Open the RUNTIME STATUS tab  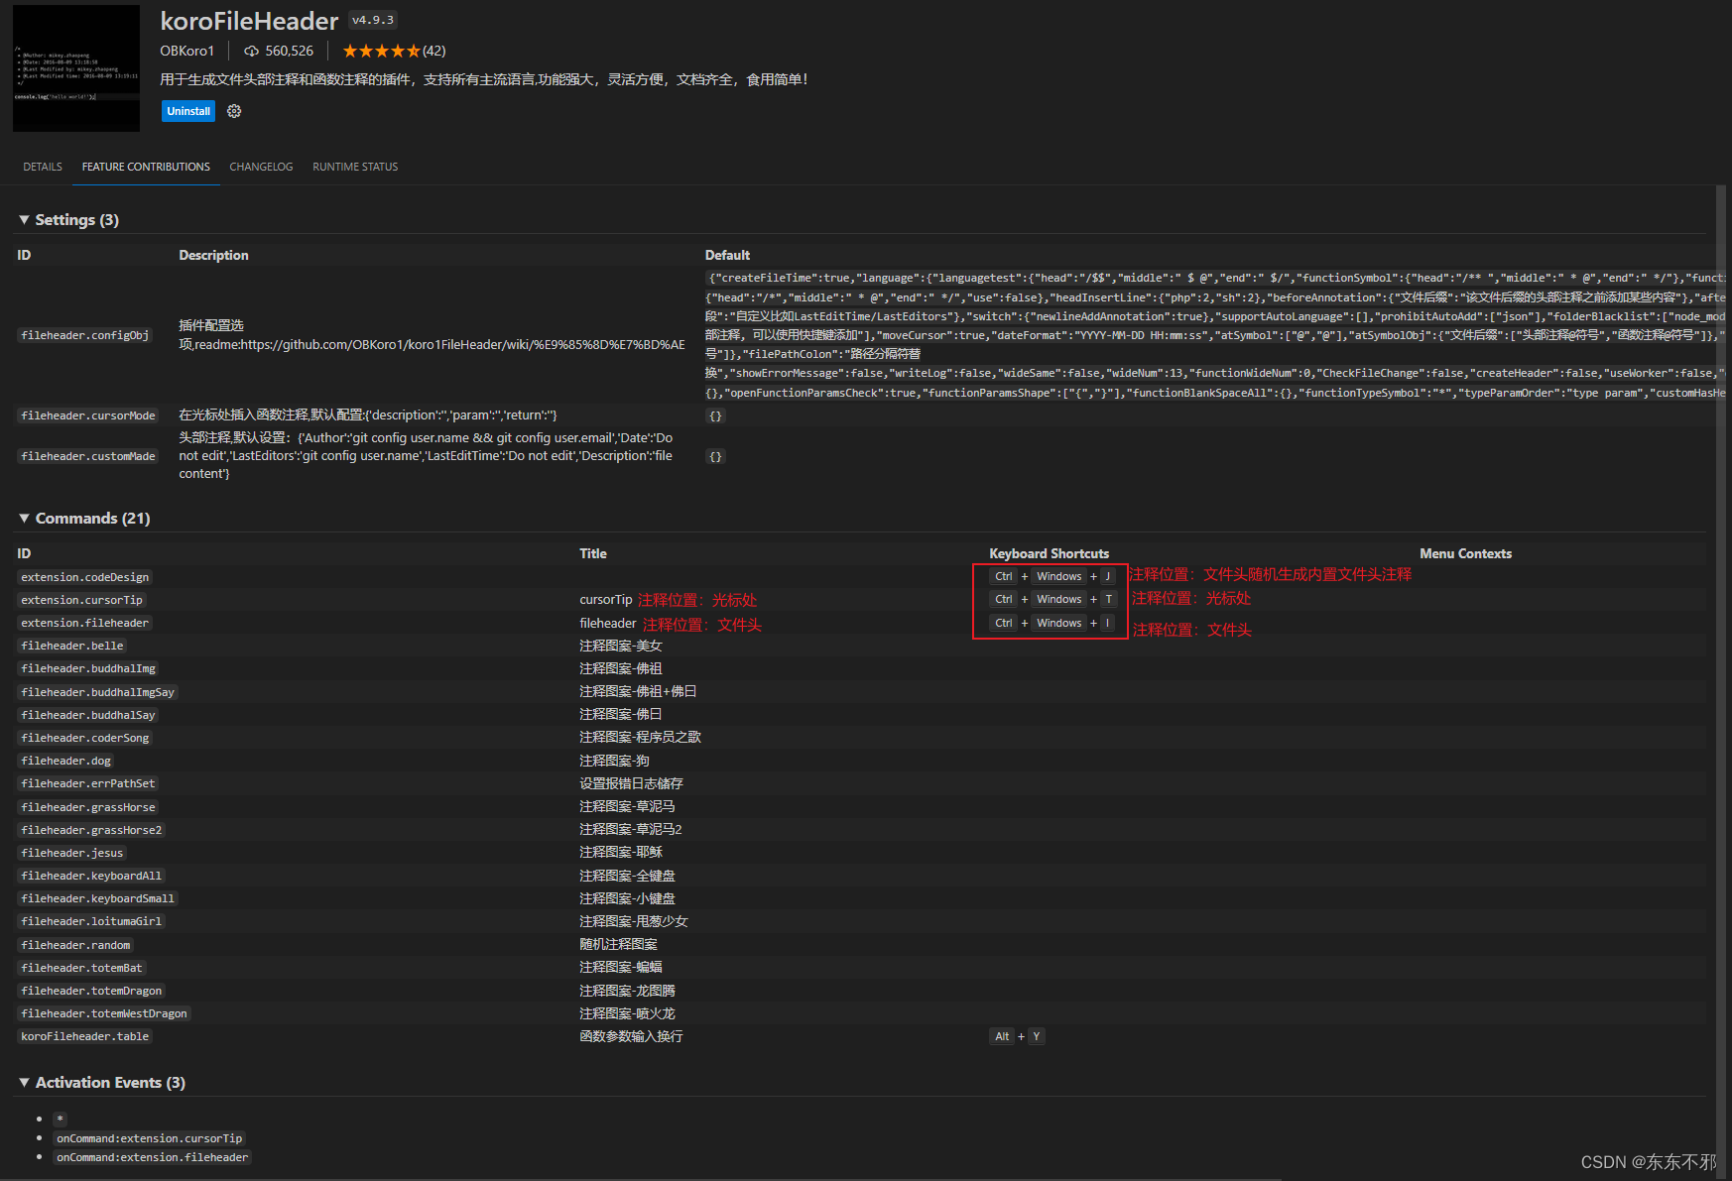point(354,167)
